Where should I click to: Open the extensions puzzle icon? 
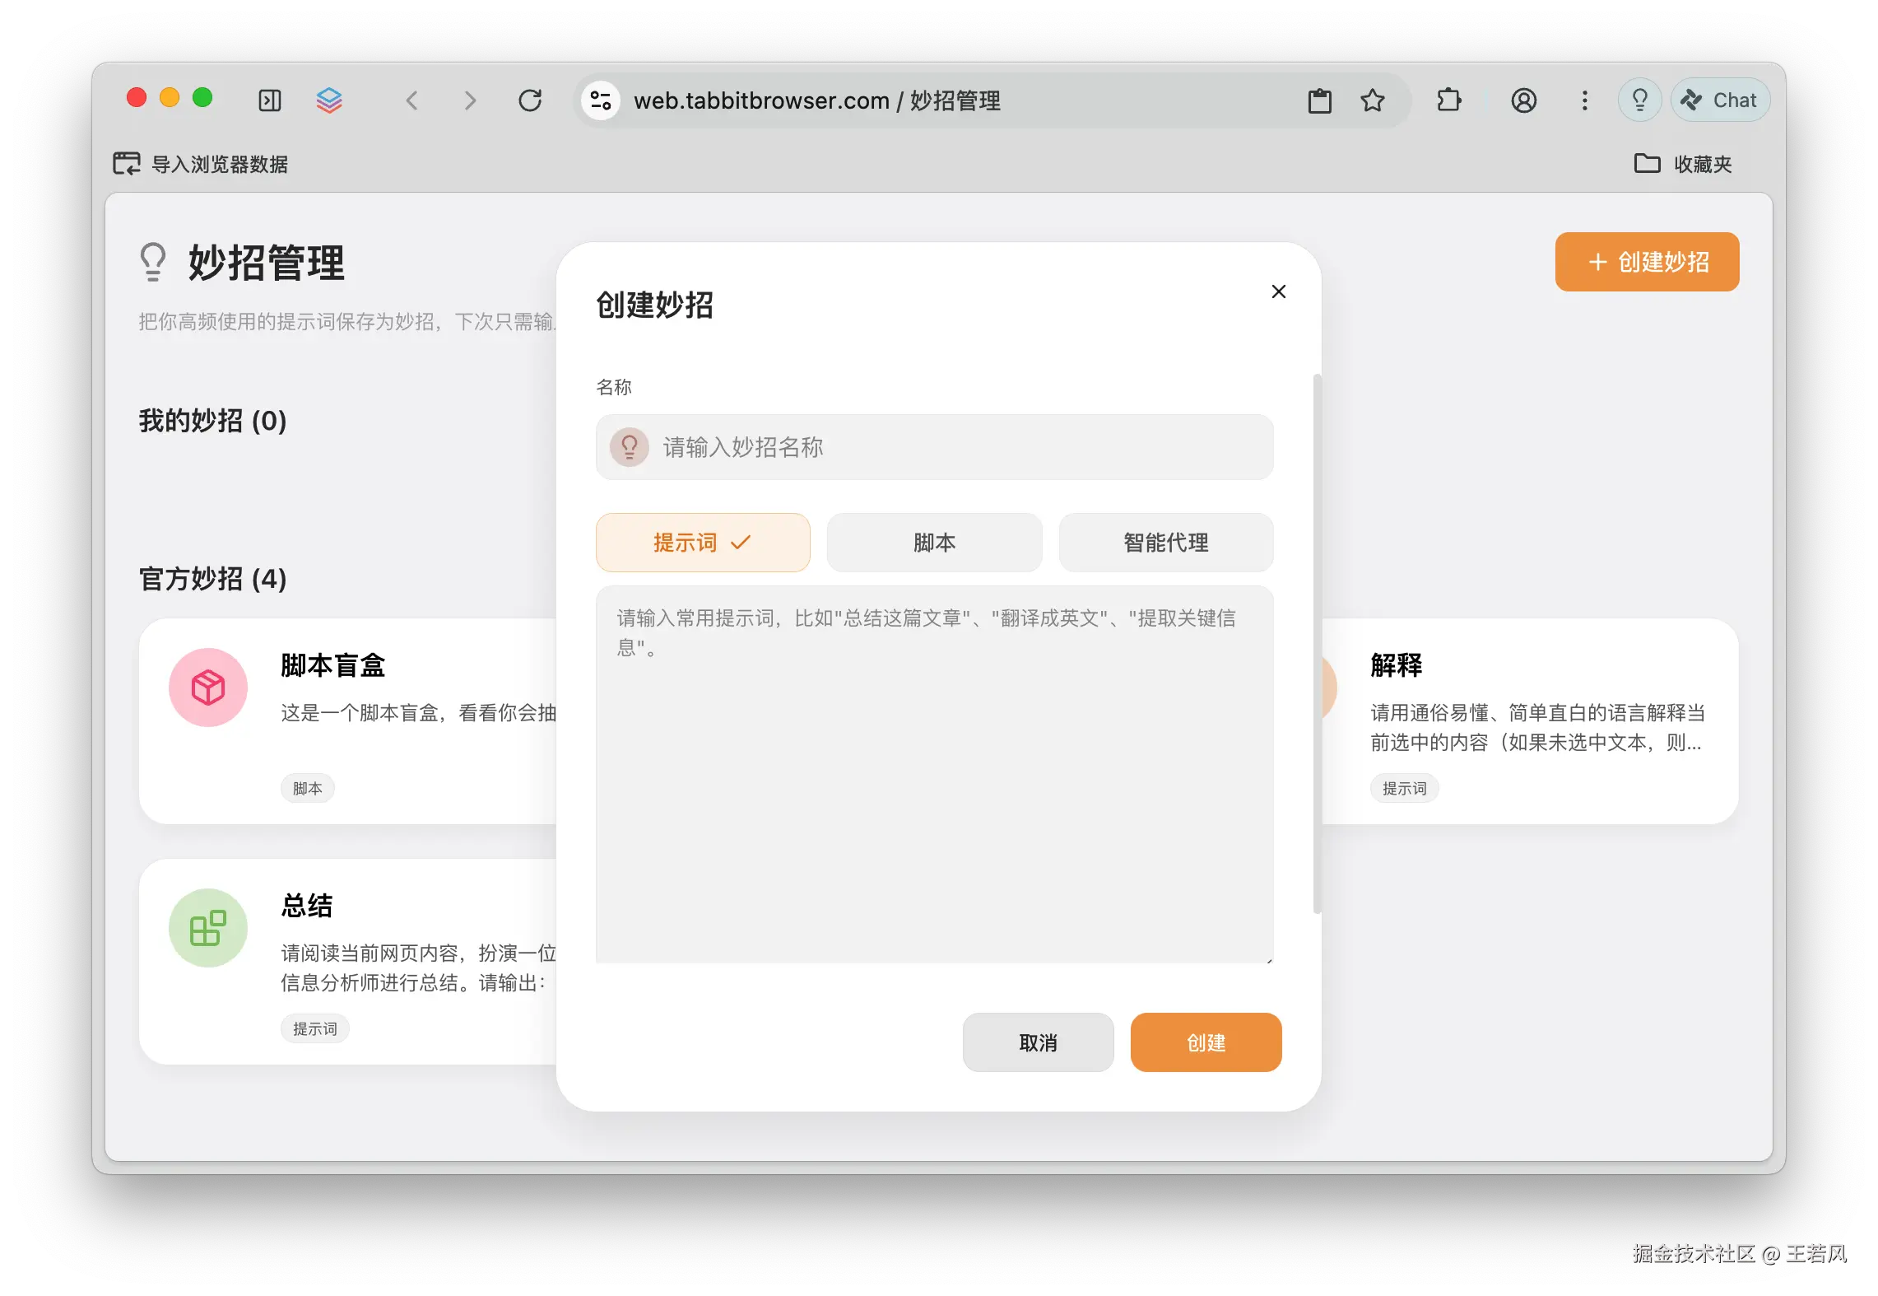click(x=1448, y=100)
